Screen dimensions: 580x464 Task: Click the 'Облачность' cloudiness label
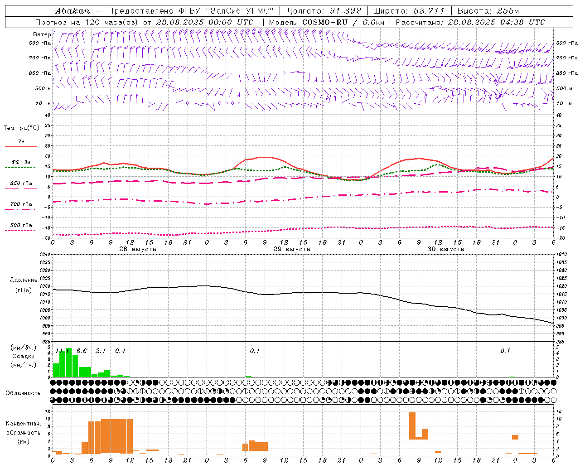[23, 393]
